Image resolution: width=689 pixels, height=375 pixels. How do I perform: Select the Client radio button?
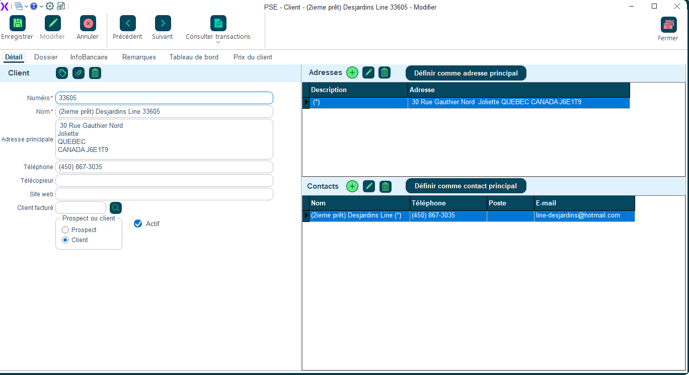(x=65, y=240)
